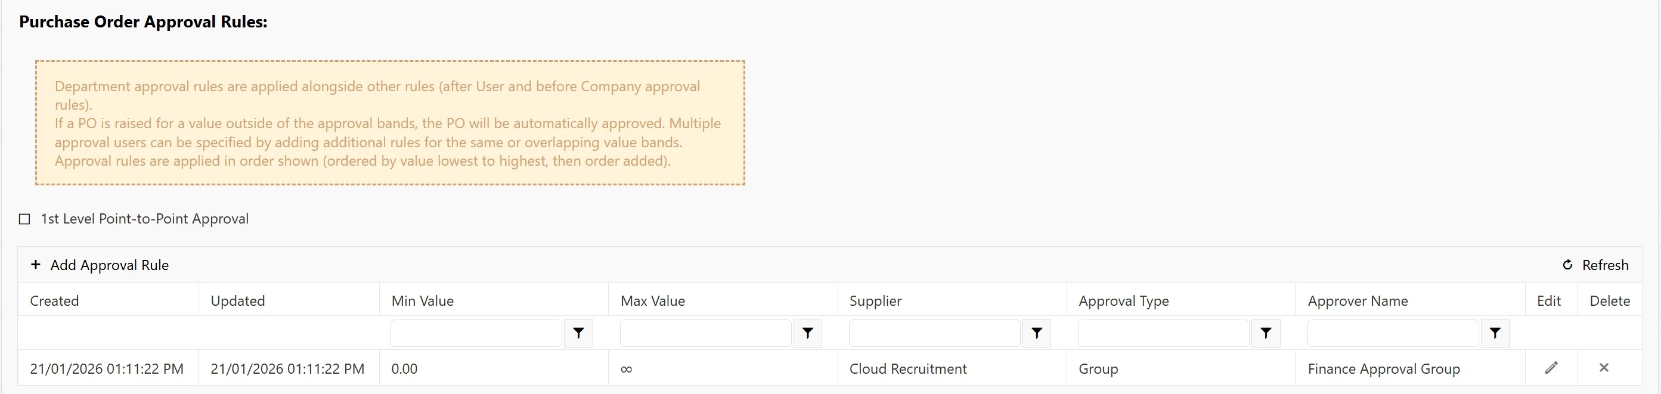This screenshot has width=1661, height=394.
Task: Click the Min Value filter funnel icon
Action: tap(578, 333)
